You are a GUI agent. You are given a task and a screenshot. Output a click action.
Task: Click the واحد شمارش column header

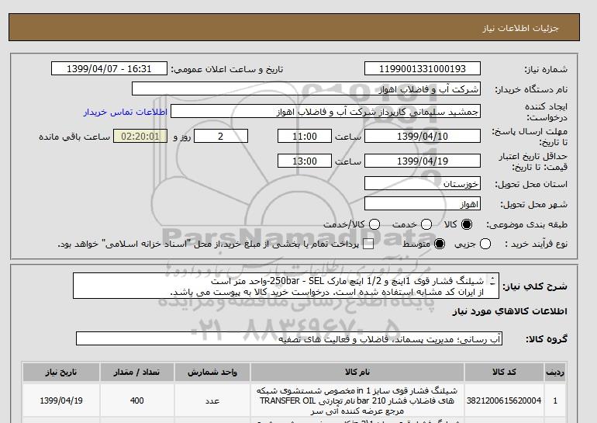(212, 372)
